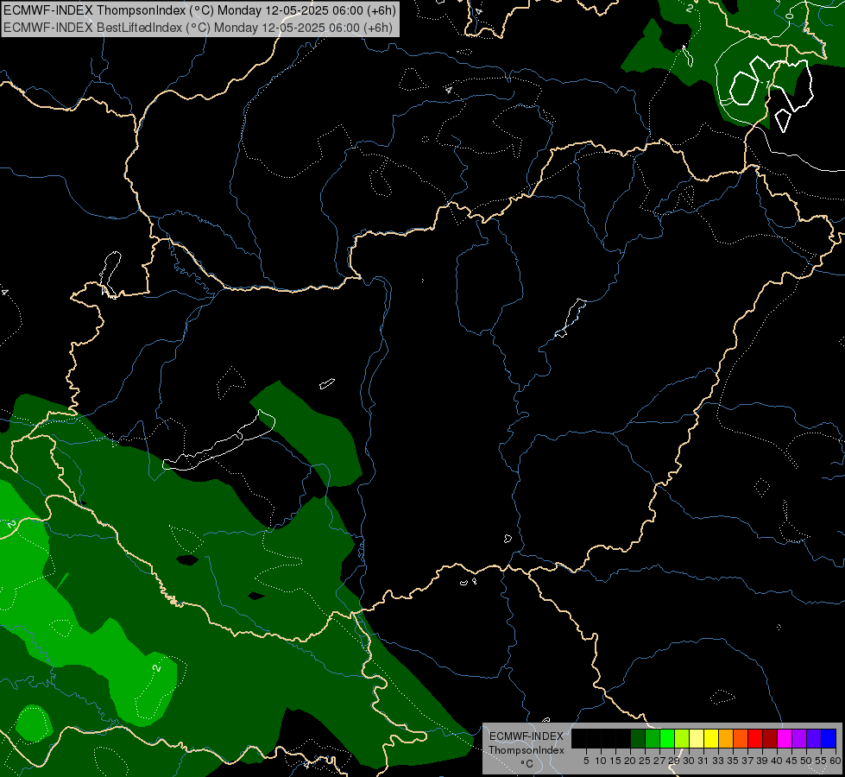The image size is (845, 777).
Task: Select the violet 50–55 legend swatch
Action: [x=814, y=738]
